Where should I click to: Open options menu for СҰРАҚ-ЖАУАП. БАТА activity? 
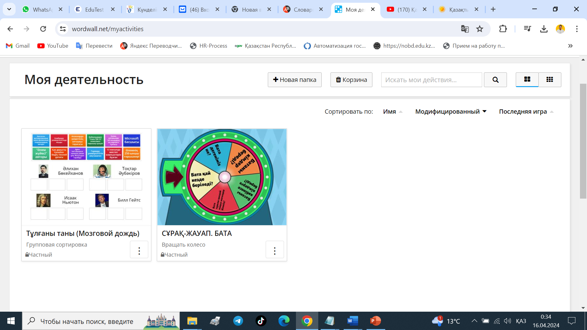coord(275,251)
